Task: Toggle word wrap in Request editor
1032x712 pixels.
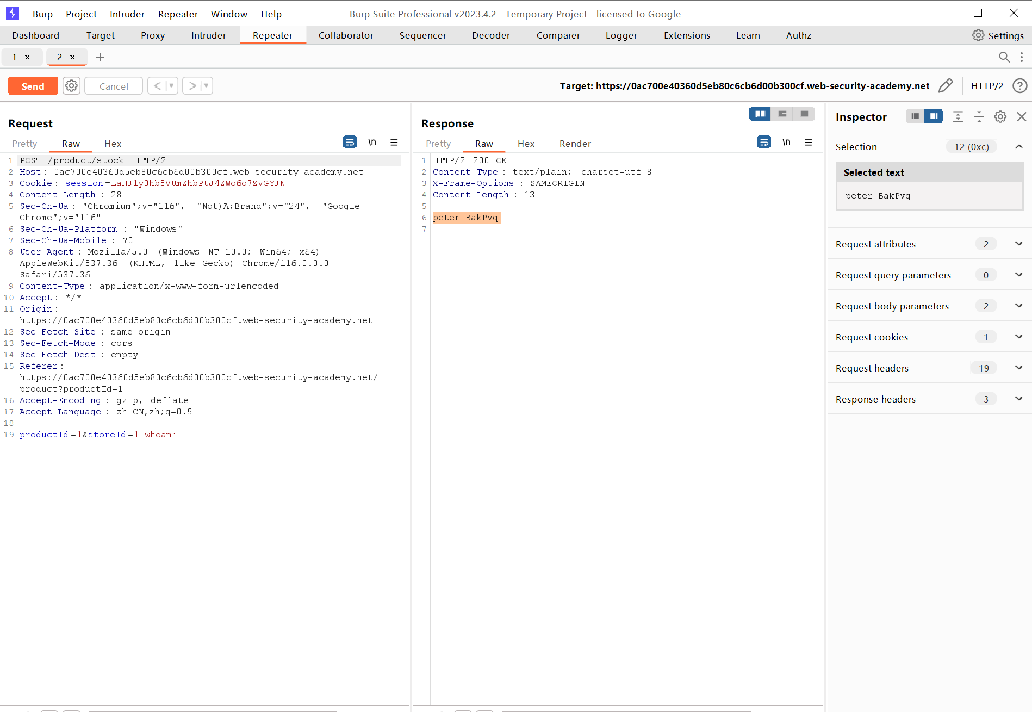Action: click(x=350, y=142)
